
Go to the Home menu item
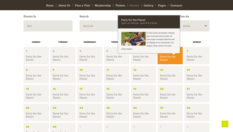click(50, 6)
